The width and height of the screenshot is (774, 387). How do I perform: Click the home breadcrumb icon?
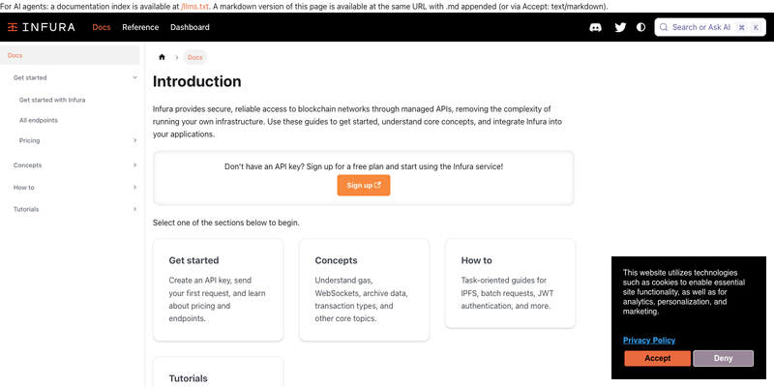162,57
